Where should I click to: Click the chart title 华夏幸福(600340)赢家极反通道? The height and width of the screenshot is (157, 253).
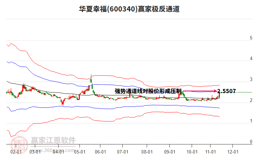pyautogui.click(x=129, y=9)
